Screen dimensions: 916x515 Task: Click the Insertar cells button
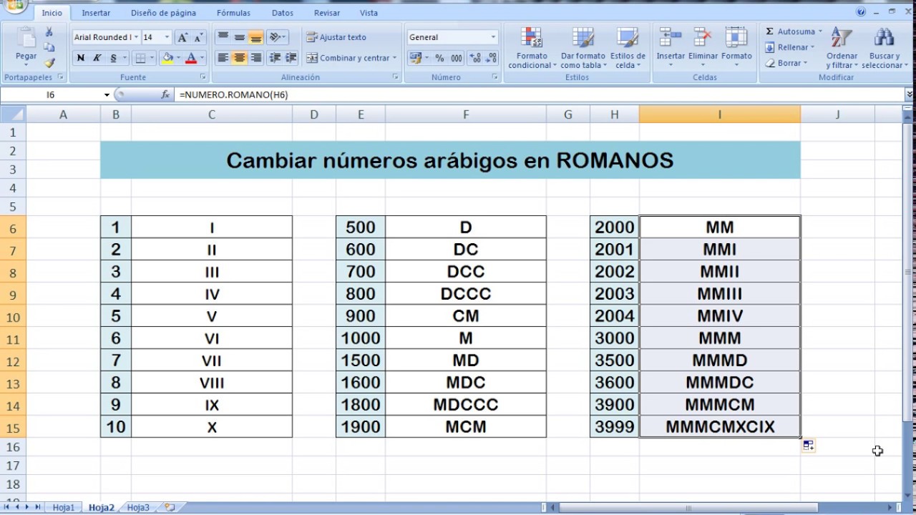click(670, 43)
